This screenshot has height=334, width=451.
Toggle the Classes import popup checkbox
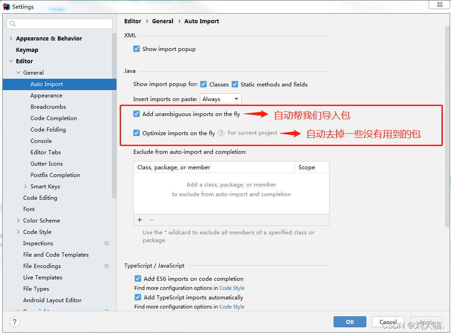[x=203, y=84]
